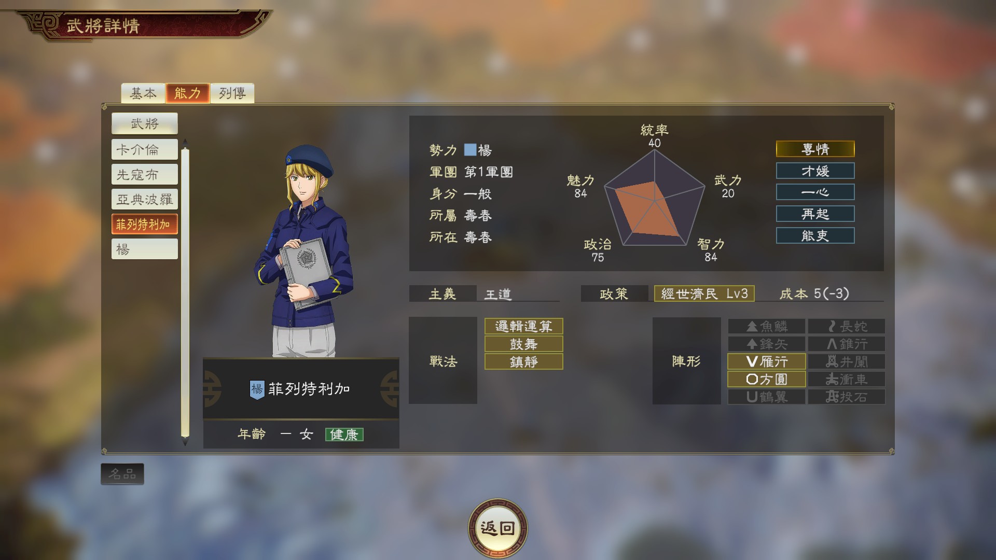The image size is (996, 560).
Task: Switch to the 基本 tab
Action: 143,93
